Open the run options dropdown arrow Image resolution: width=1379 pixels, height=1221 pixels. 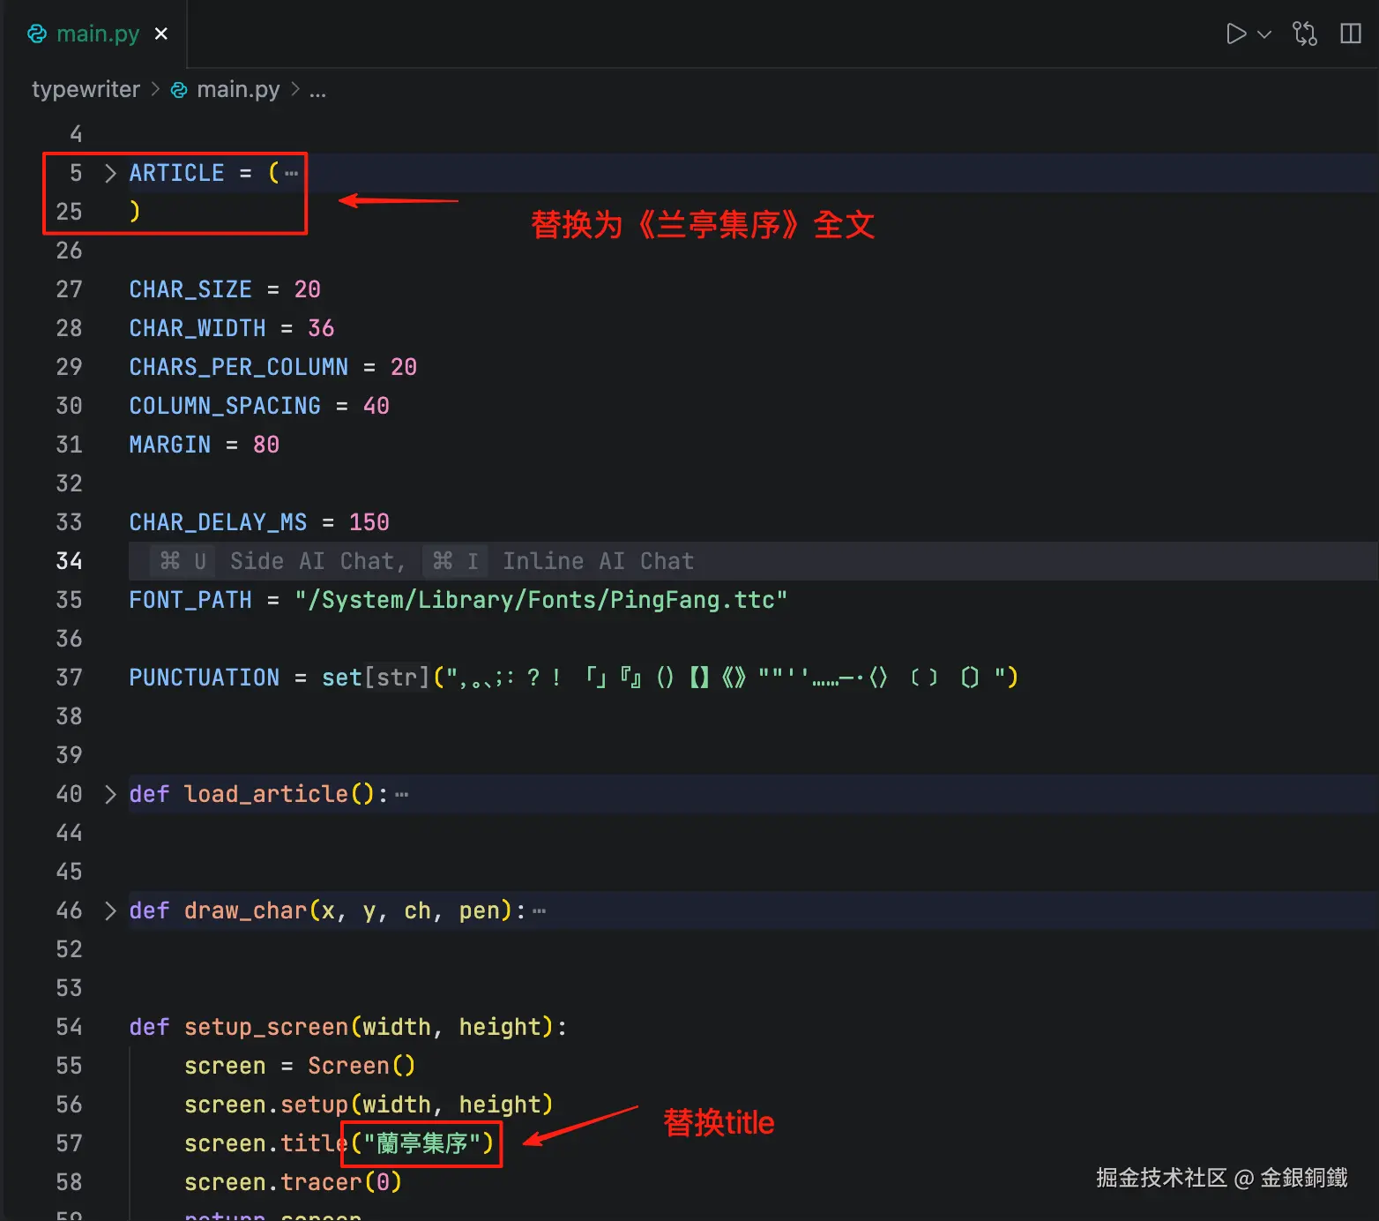coord(1264,34)
